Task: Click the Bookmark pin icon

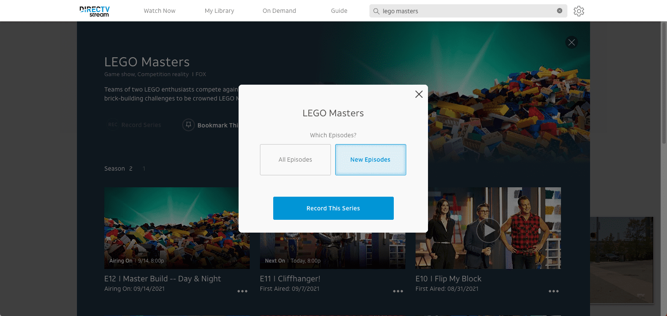Action: click(189, 125)
